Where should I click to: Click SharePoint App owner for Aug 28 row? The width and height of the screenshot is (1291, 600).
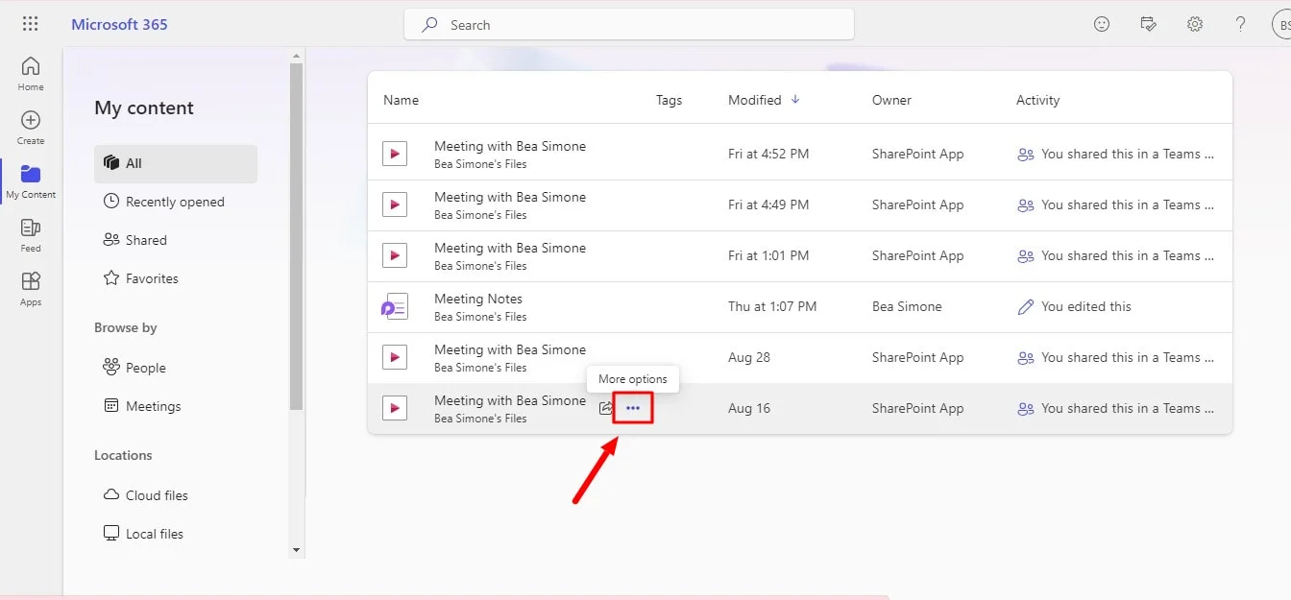click(917, 357)
